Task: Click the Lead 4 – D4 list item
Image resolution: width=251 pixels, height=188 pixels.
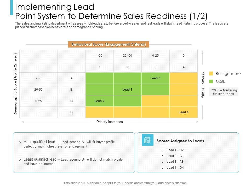Action: pyautogui.click(x=175, y=167)
